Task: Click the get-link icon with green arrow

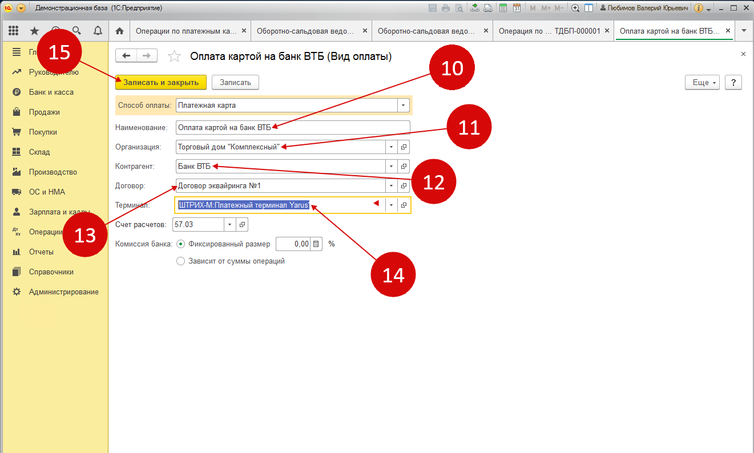Action: [475, 8]
